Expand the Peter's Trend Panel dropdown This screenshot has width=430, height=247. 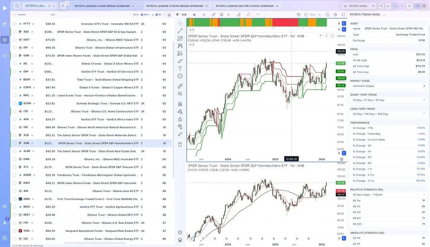pyautogui.click(x=384, y=15)
